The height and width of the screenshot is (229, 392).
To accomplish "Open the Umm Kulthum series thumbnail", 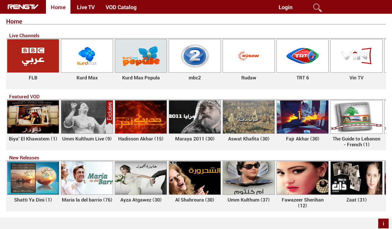I will [x=249, y=178].
